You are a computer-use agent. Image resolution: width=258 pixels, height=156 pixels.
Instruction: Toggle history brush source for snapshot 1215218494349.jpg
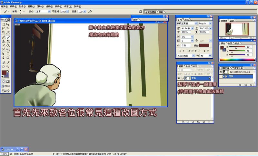pos(221,72)
